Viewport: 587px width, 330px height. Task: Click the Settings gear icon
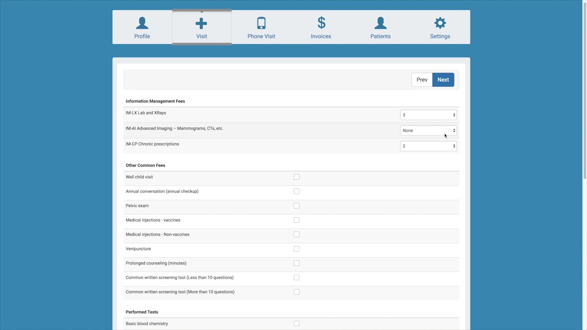(x=440, y=23)
